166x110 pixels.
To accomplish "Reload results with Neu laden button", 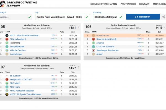I will (x=143, y=17).
